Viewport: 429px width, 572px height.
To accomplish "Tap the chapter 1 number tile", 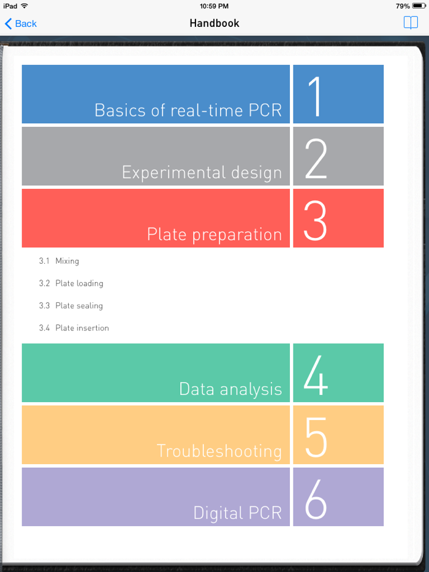I will coord(338,94).
